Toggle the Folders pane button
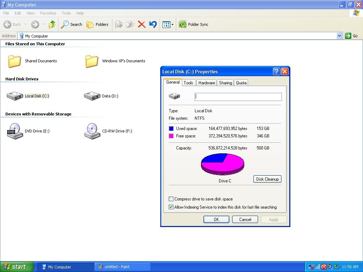 [97, 24]
